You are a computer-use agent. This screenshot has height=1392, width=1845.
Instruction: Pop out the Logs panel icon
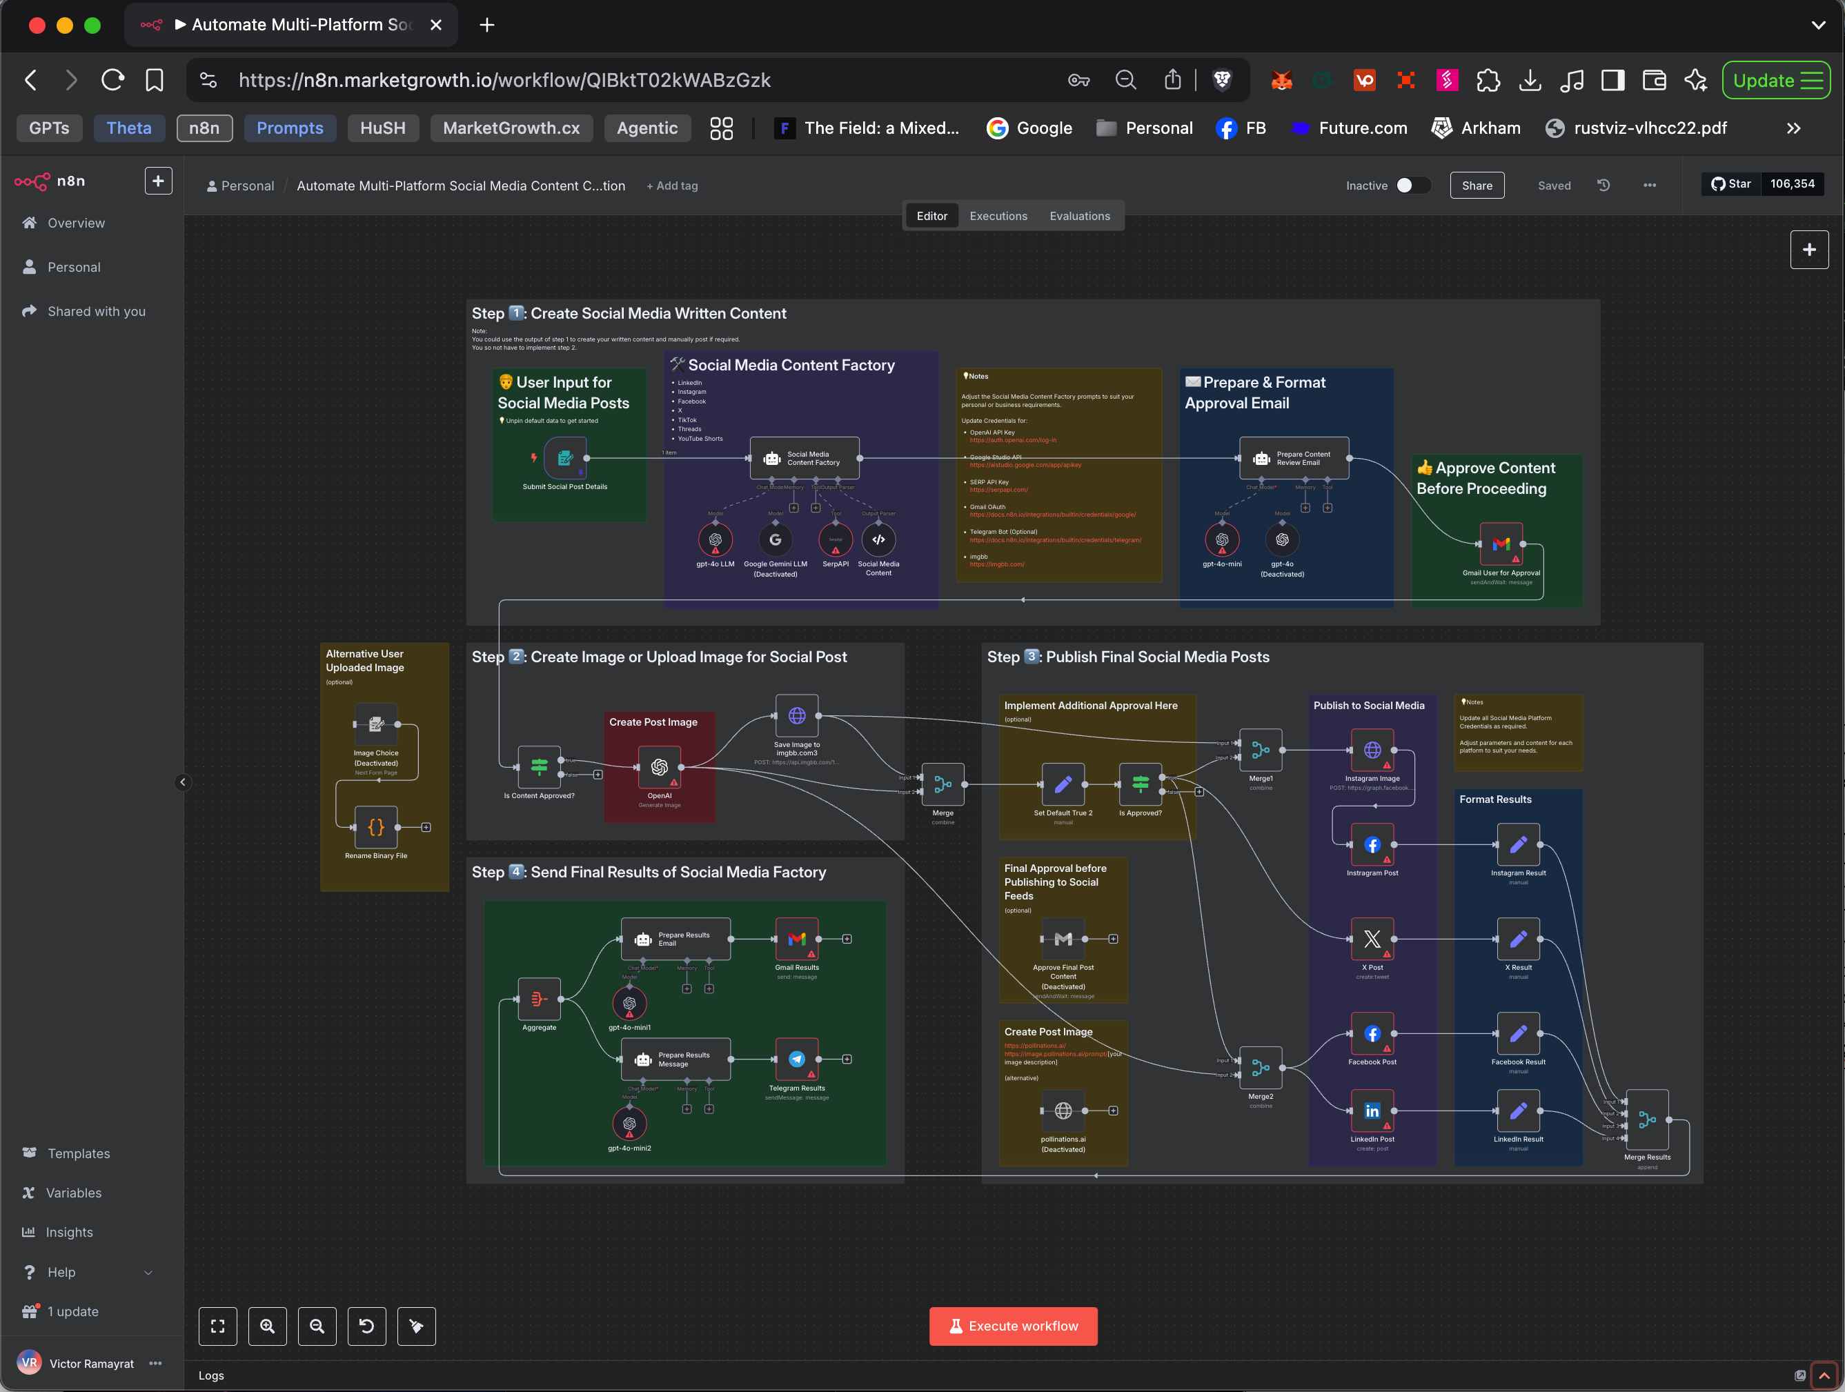(1799, 1375)
